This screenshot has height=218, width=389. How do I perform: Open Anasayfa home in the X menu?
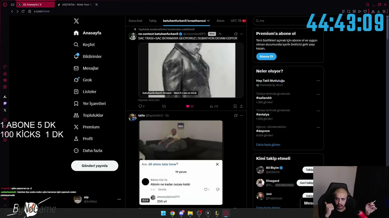[x=88, y=33]
